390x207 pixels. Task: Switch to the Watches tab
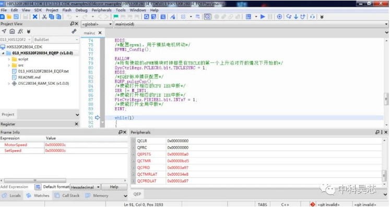click(38, 196)
